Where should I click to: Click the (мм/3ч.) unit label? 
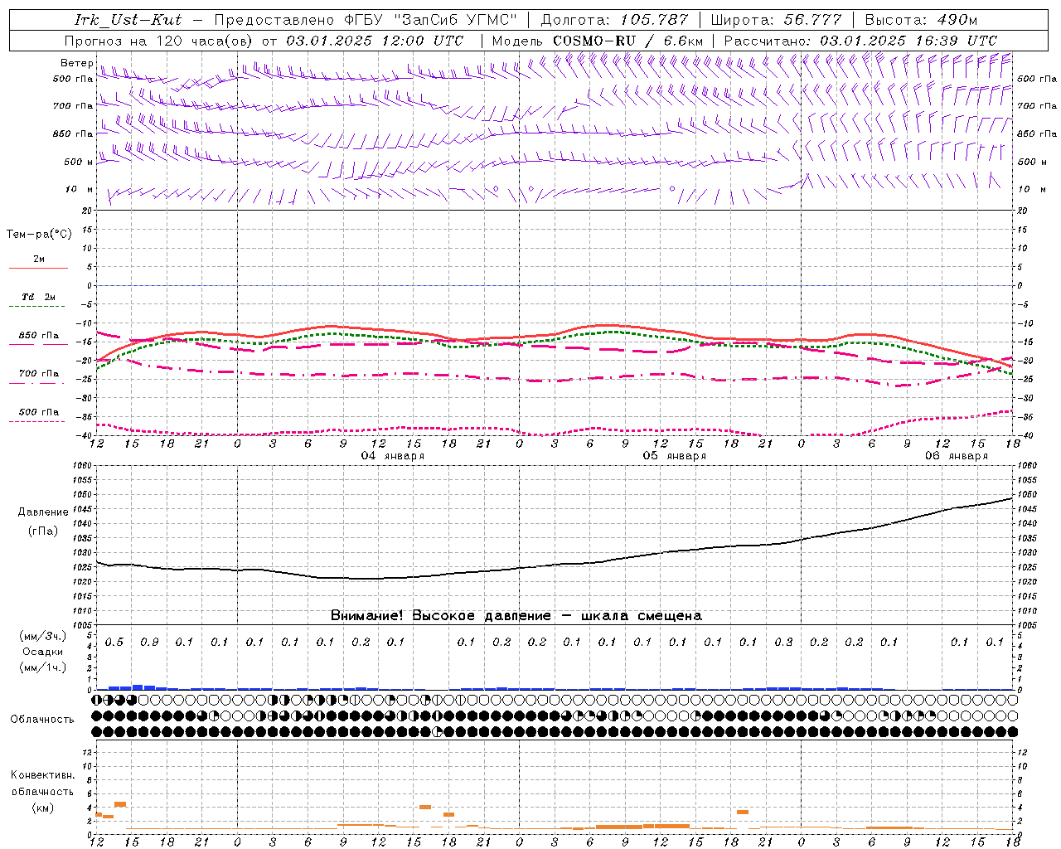(x=43, y=636)
